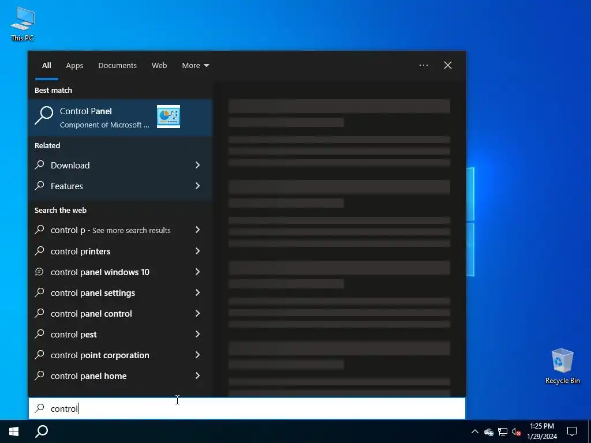Open the More dropdown filter
591x443 pixels.
click(195, 66)
